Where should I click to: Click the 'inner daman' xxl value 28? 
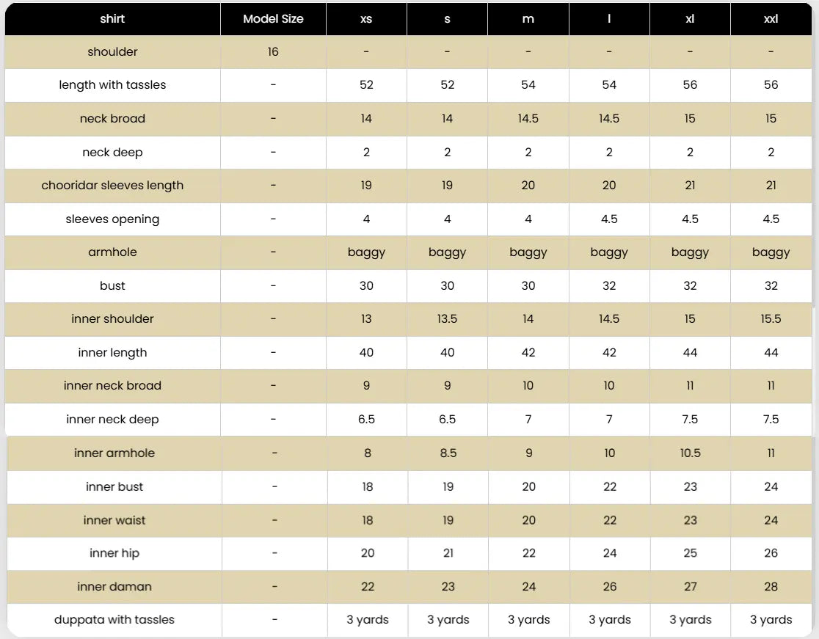(771, 587)
